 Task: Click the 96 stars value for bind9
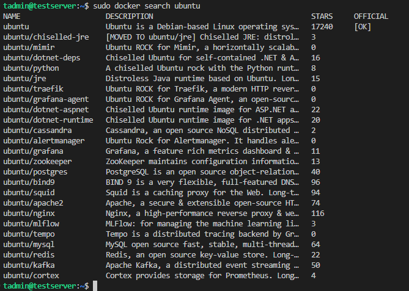pyautogui.click(x=315, y=182)
